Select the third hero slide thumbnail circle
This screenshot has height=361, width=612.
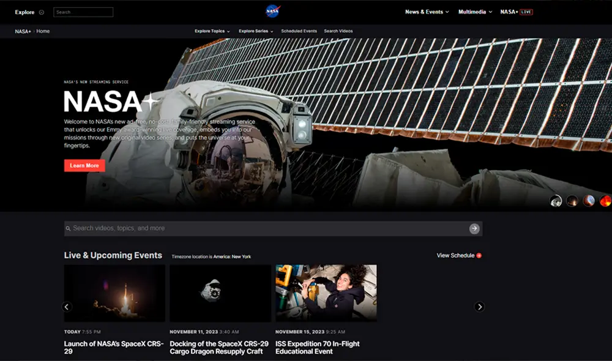pos(589,201)
